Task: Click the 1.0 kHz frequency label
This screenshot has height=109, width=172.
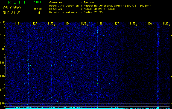Action: point(2,49)
